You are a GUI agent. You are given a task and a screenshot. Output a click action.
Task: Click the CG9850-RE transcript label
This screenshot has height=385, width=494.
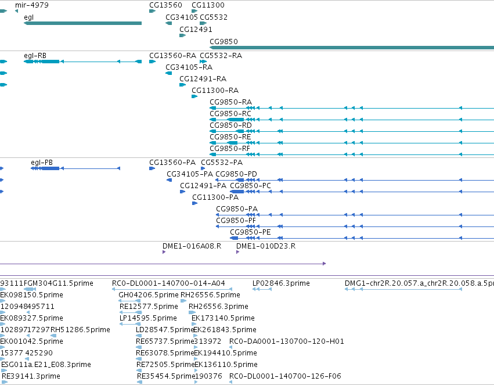tap(230, 137)
